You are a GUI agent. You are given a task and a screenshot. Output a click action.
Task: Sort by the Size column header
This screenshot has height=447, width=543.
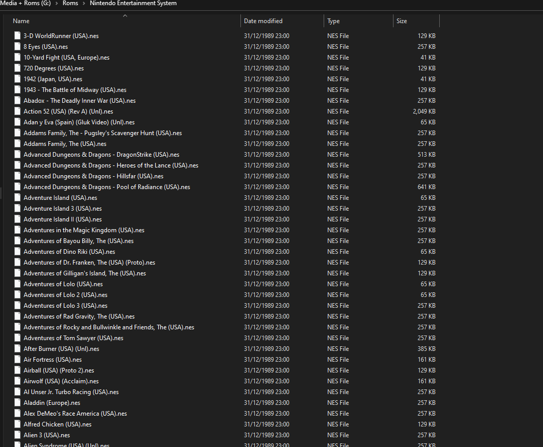point(402,21)
